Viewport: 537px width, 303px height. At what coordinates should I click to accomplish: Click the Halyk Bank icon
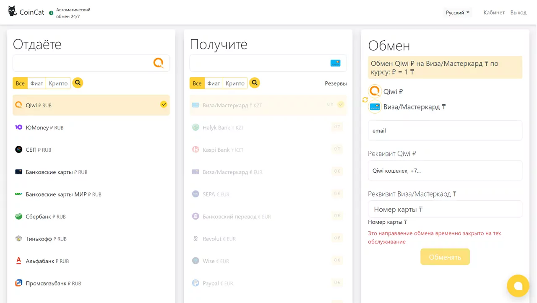pos(196,127)
